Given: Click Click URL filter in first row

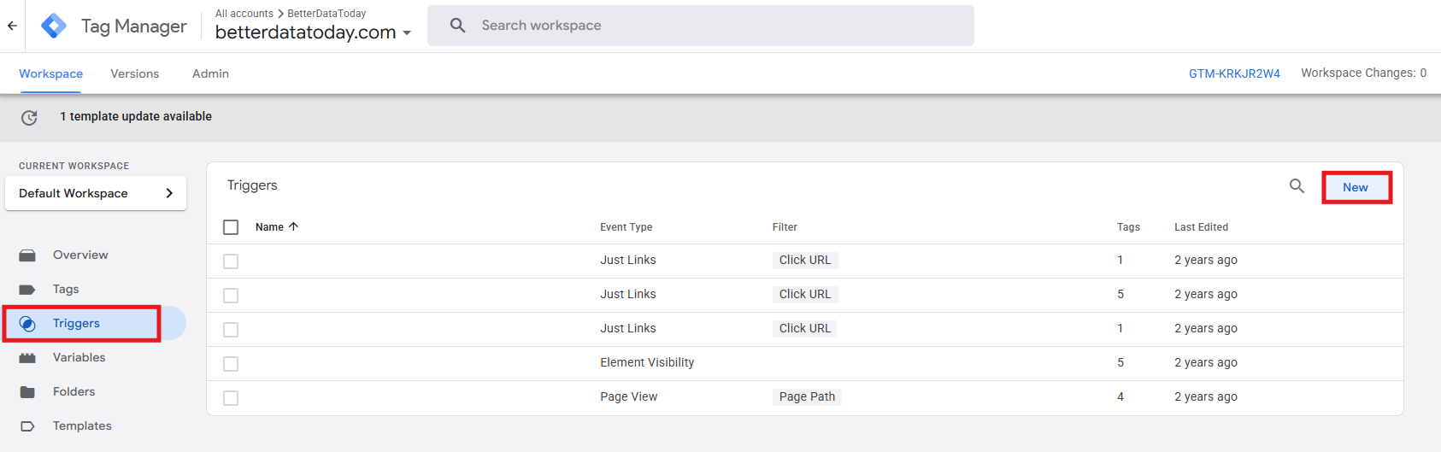Looking at the screenshot, I should [x=805, y=260].
